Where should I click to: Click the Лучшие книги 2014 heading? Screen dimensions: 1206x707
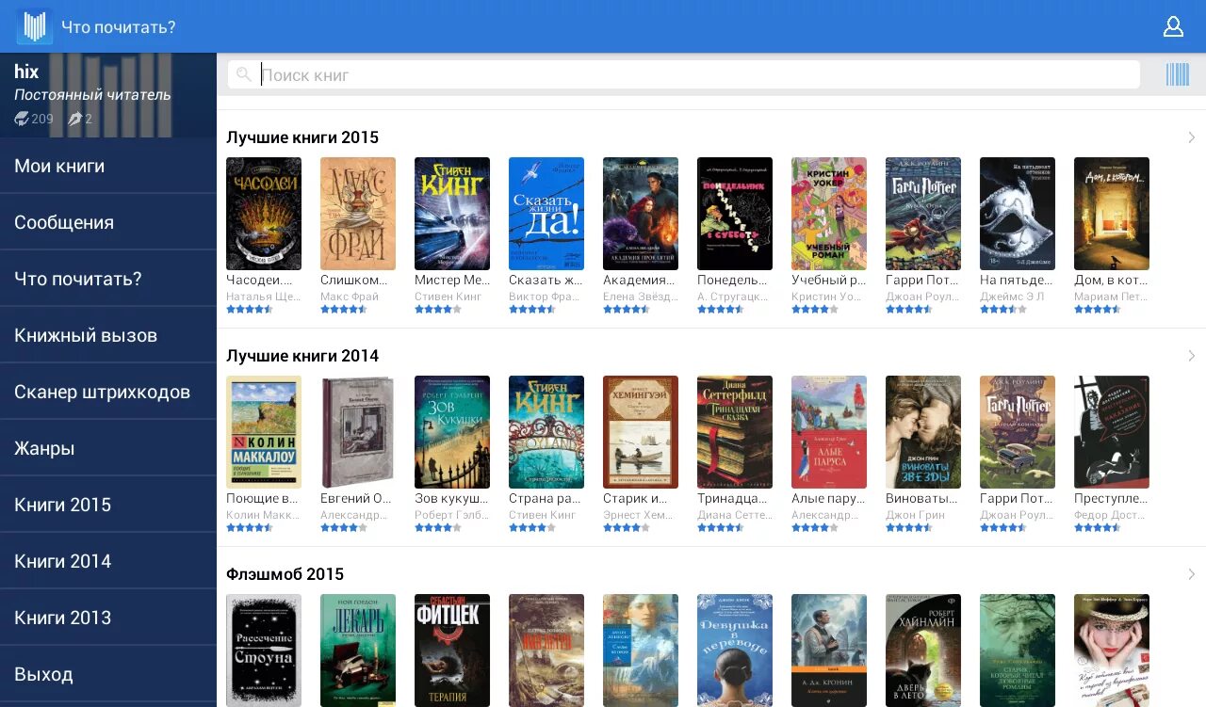pyautogui.click(x=302, y=356)
